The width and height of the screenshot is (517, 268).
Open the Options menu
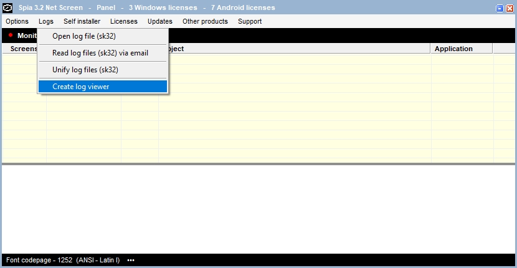(17, 21)
